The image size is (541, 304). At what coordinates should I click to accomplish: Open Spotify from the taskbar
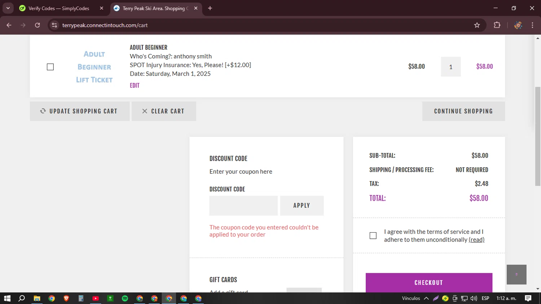point(125,298)
